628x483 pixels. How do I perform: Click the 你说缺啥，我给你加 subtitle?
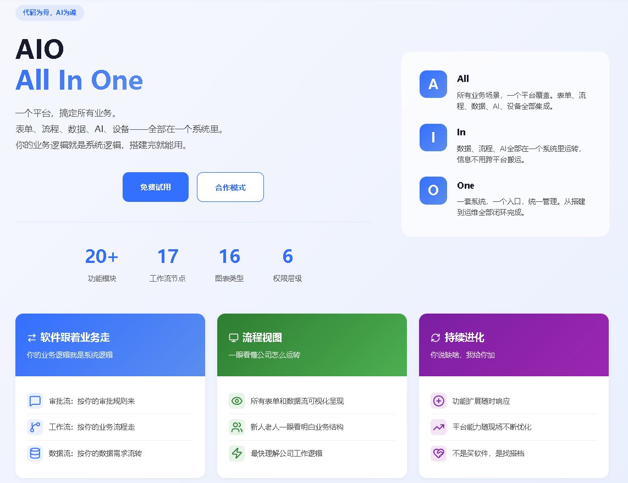(462, 355)
